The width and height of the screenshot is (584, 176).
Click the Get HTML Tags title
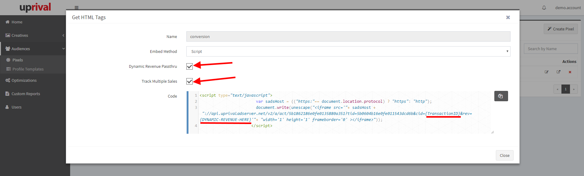pos(89,17)
